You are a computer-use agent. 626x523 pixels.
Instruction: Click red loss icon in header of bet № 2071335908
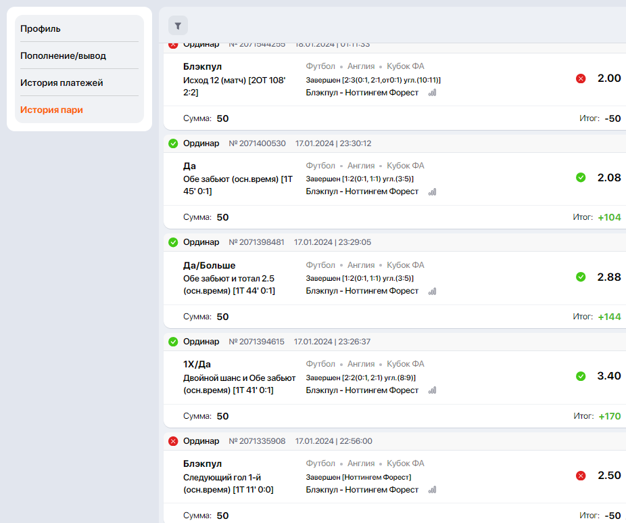[173, 441]
